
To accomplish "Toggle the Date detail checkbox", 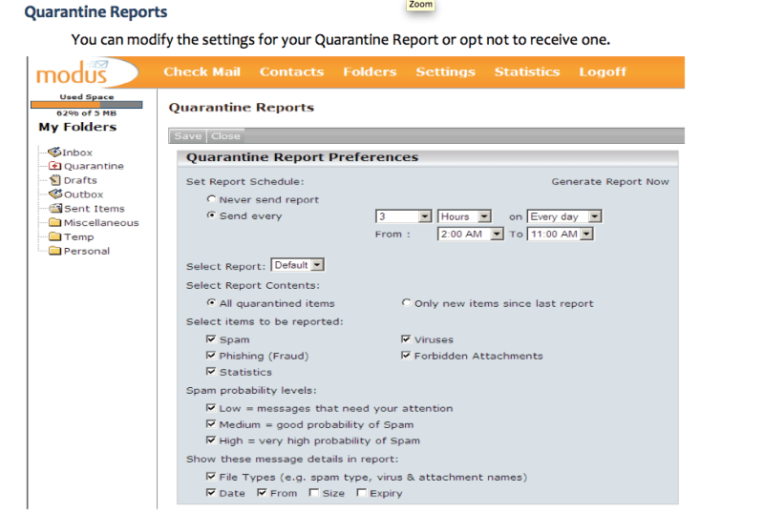I will point(211,493).
